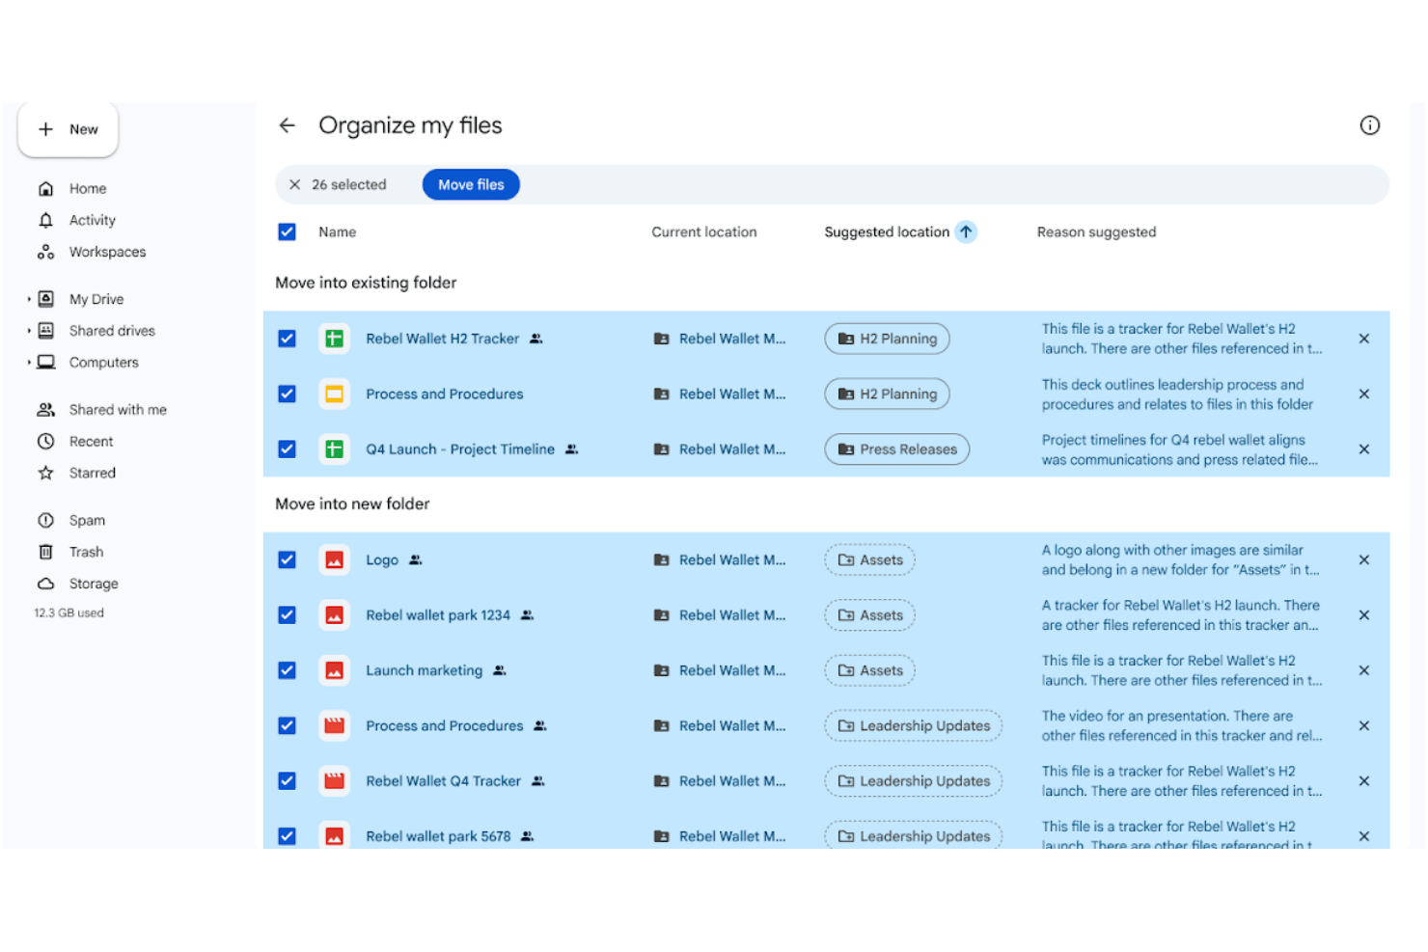The height and width of the screenshot is (952, 1428).
Task: Click the Spam icon in the sidebar
Action: tap(45, 520)
